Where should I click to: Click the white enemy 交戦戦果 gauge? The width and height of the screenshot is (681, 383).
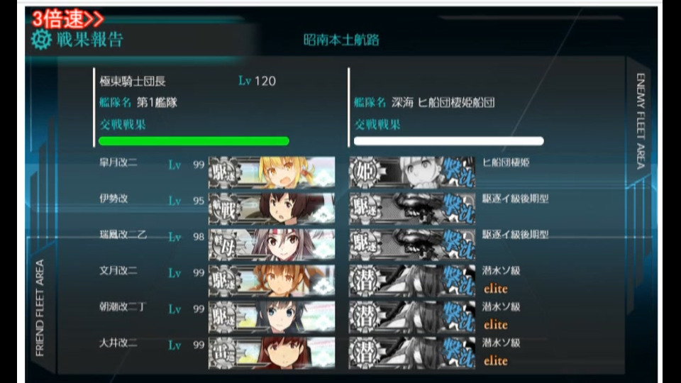pyautogui.click(x=448, y=140)
